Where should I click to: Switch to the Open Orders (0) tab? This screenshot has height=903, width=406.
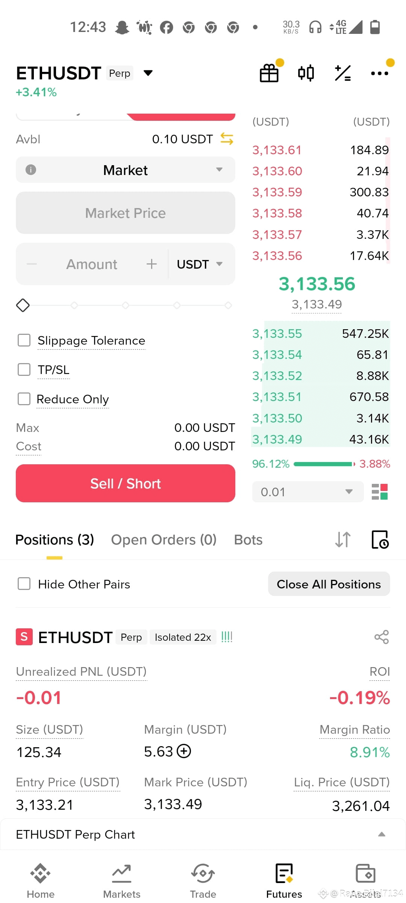[x=164, y=540]
